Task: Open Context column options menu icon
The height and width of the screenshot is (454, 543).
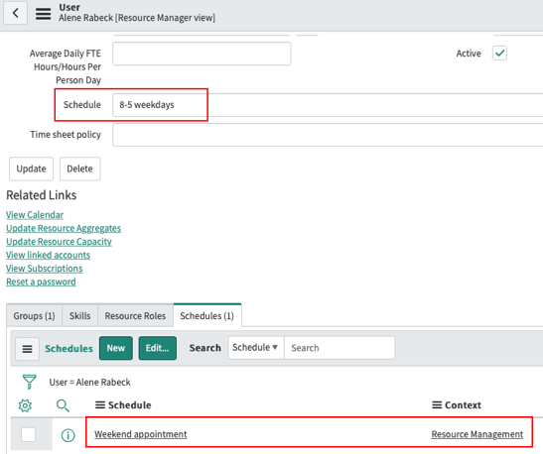Action: tap(437, 404)
